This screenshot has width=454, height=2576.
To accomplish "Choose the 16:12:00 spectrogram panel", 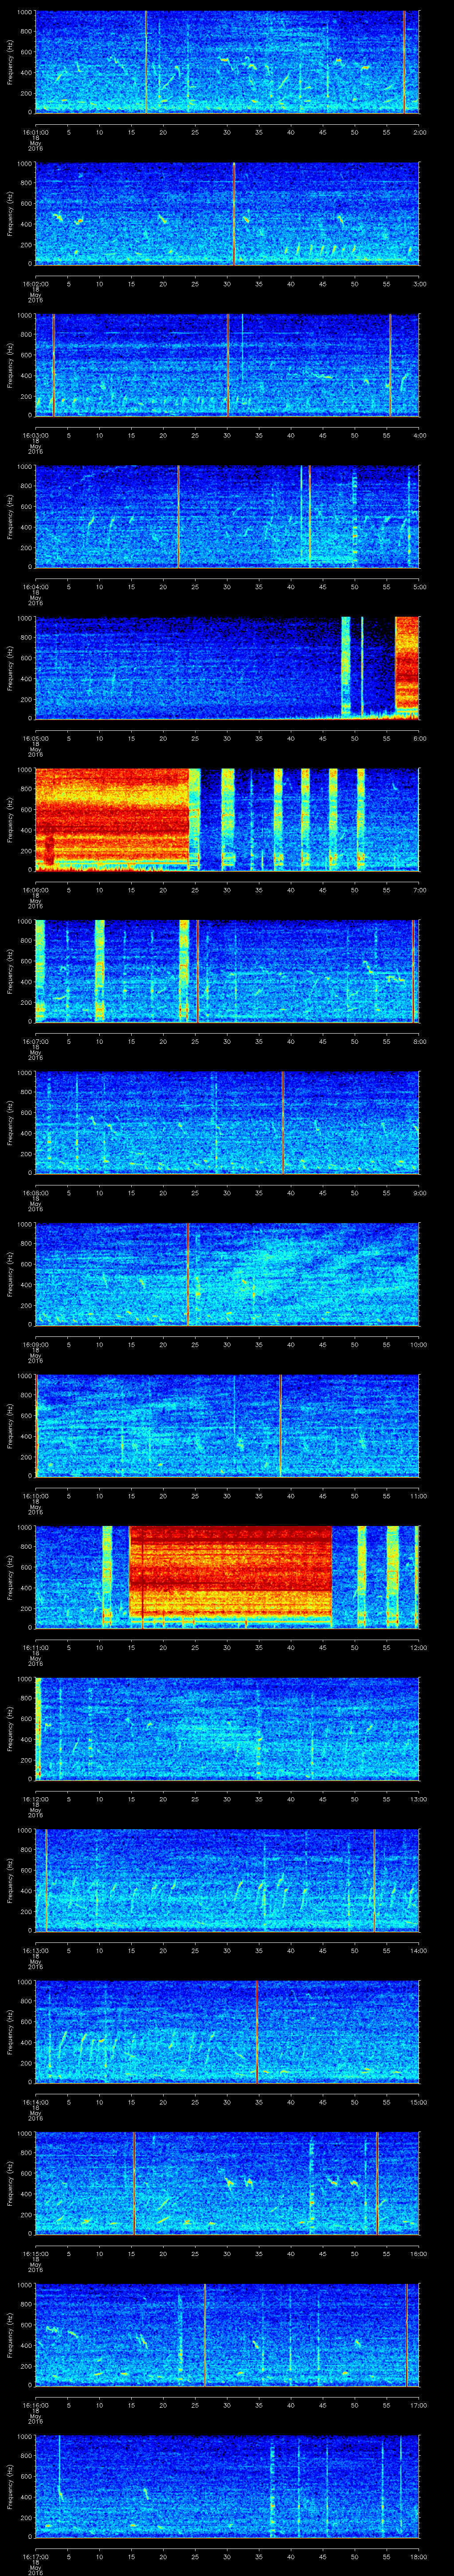I will (x=227, y=1728).
